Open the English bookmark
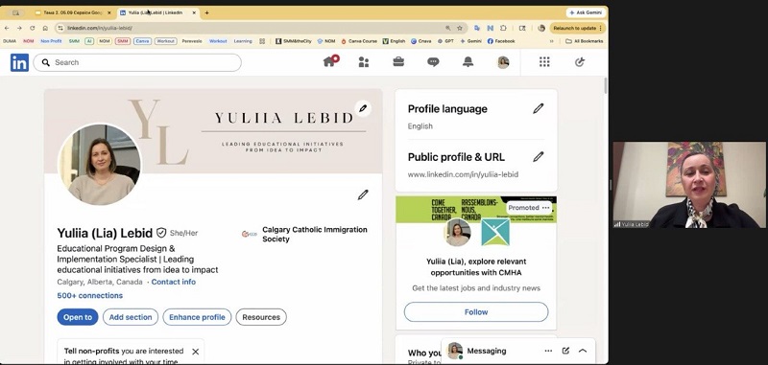Image resolution: width=768 pixels, height=365 pixels. pos(394,41)
